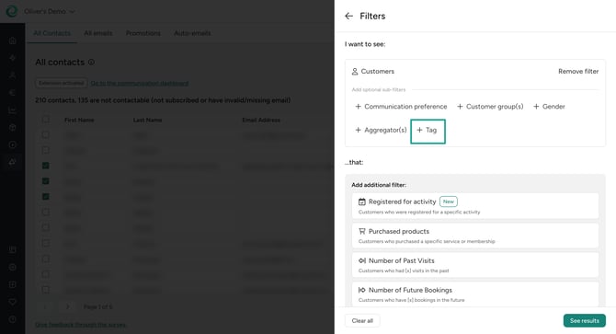Screen dimensions: 616x334
Task: Uncheck the first checked contact row
Action: click(x=46, y=166)
